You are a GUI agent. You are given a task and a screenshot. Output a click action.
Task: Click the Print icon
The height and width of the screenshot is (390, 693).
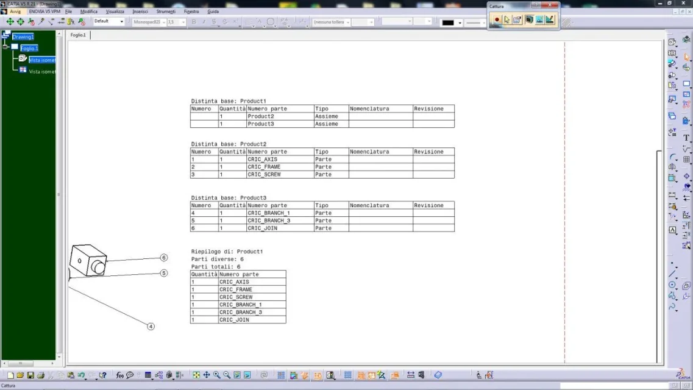click(41, 375)
